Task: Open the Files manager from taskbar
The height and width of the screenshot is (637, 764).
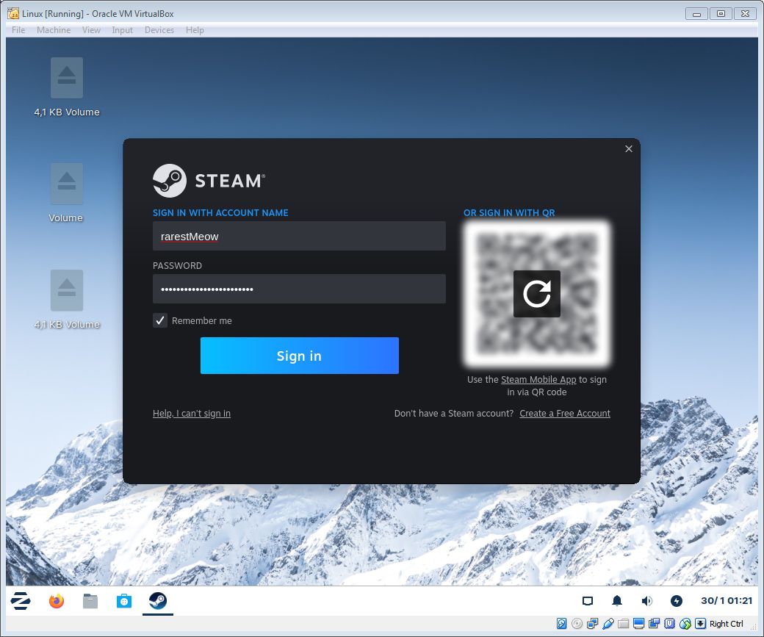Action: pos(90,601)
